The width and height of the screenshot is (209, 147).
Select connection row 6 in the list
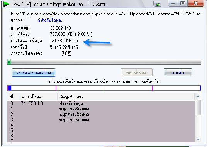tap(101, 135)
